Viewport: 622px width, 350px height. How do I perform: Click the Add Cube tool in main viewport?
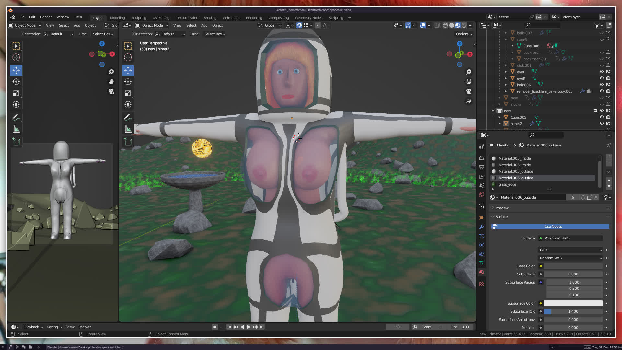(128, 142)
